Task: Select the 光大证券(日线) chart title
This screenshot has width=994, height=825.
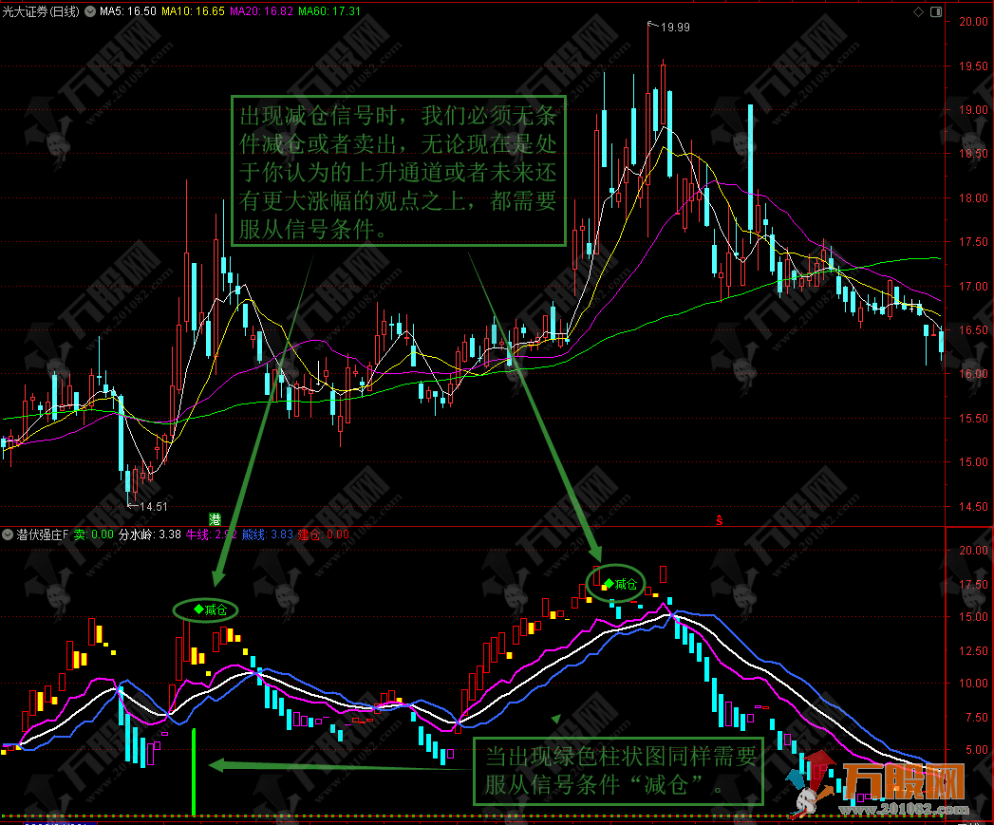Action: tap(41, 11)
